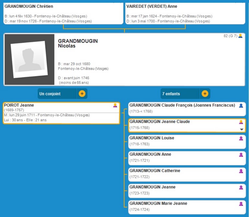249x217 pixels.
Task: Click the purple person icon beside Anne
Action: 241,155
